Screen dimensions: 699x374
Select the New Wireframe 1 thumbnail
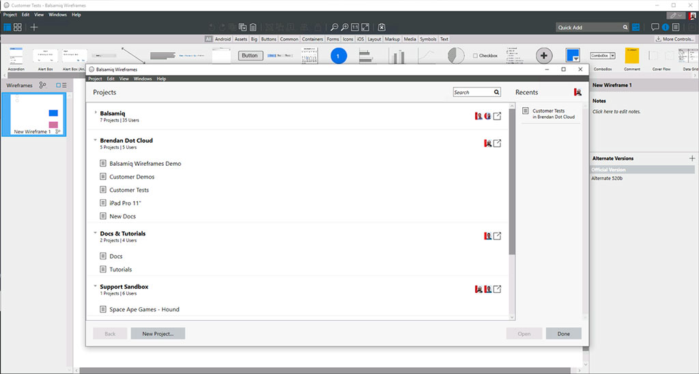pos(33,114)
